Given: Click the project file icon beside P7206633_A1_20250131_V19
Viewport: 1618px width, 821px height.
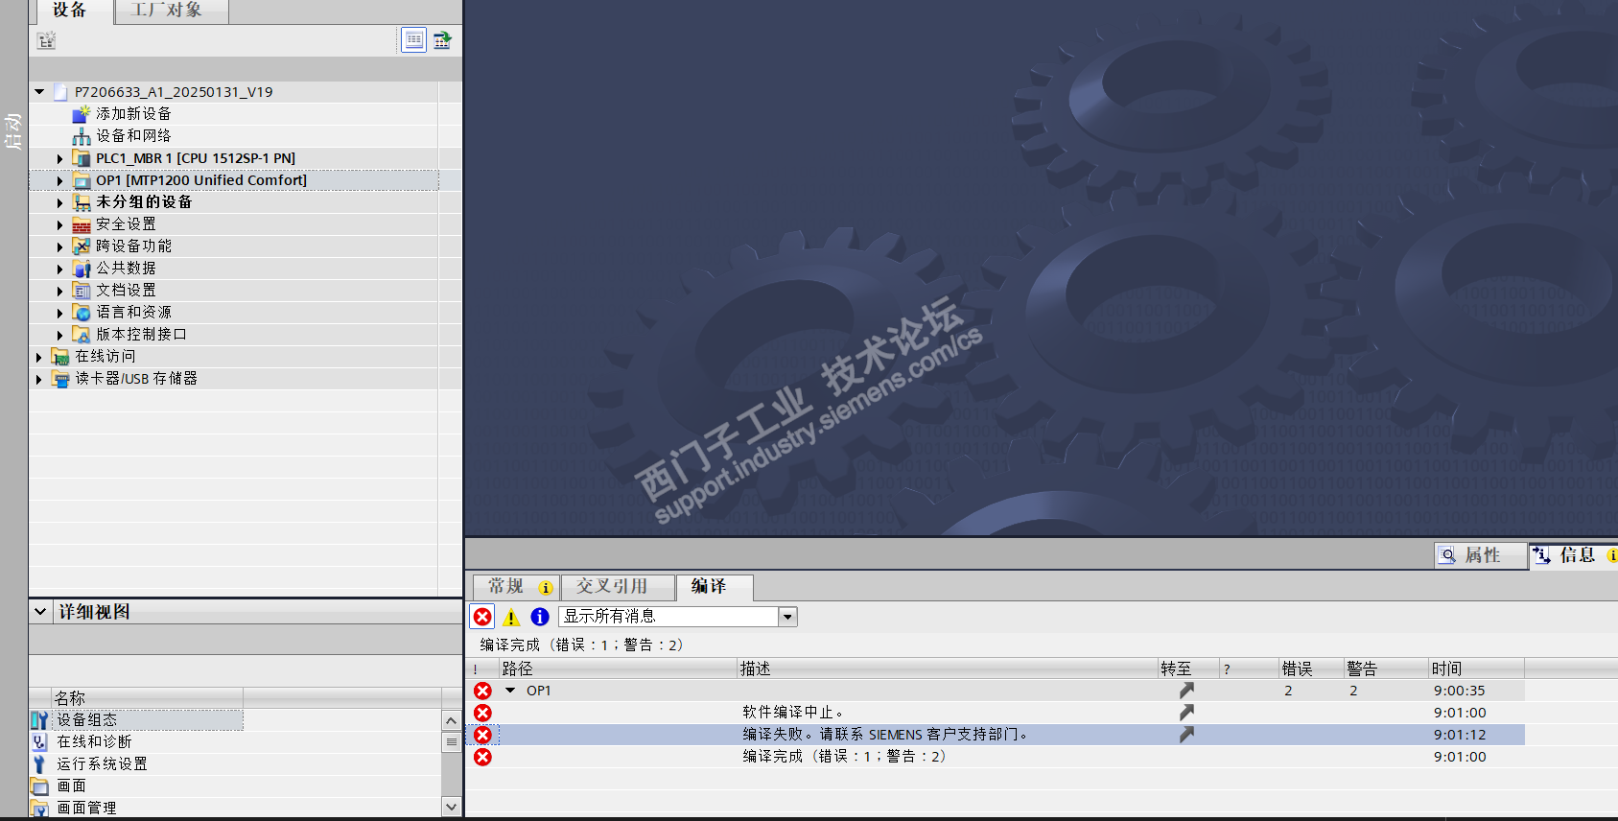Looking at the screenshot, I should point(60,92).
